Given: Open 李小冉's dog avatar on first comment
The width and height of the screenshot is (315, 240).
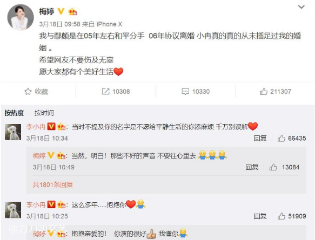Looking at the screenshot, I should pos(13,132).
